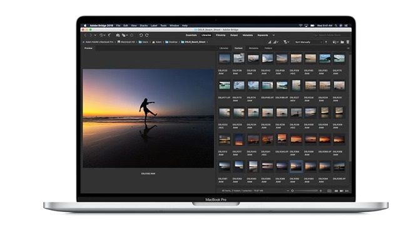This screenshot has width=413, height=230.
Task: Switch to the Essentials workspace
Action: (191, 35)
